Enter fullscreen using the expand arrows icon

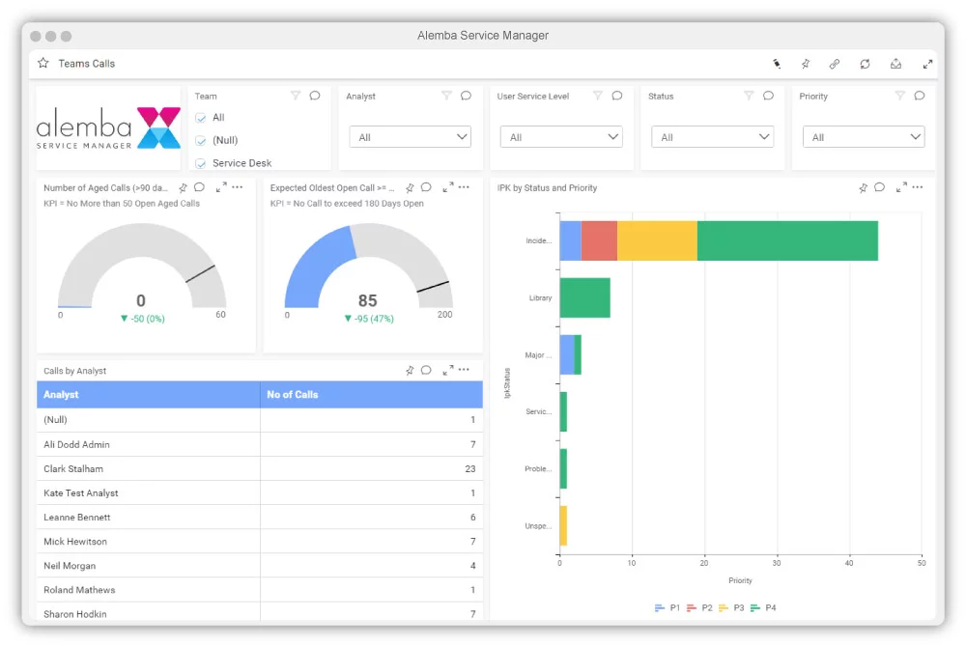coord(928,63)
